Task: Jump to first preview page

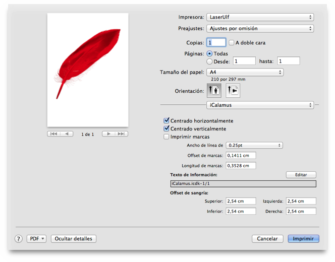Action: pos(53,134)
